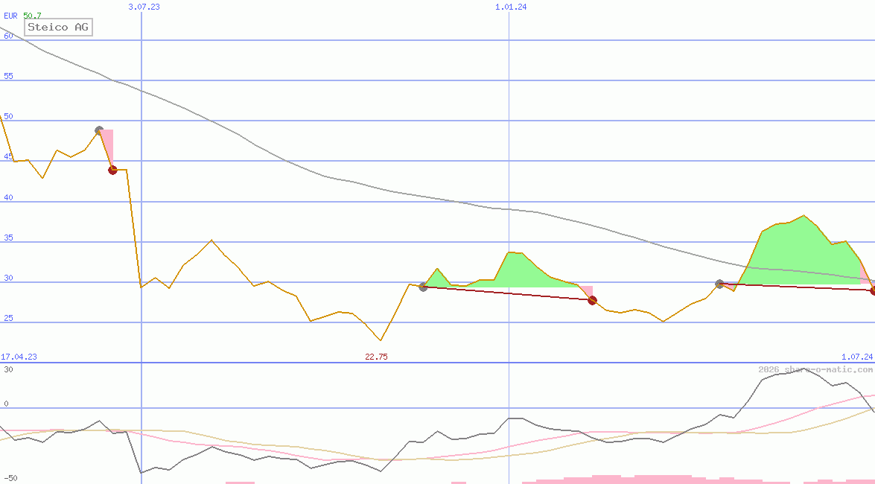Click the green 50.7 price value
875x484 pixels.
(x=32, y=15)
